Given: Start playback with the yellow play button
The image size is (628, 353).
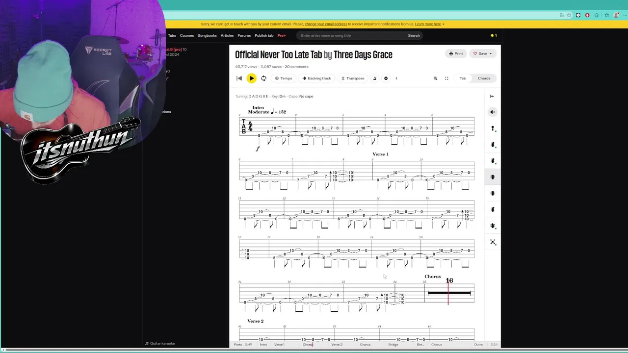Looking at the screenshot, I should [x=251, y=78].
